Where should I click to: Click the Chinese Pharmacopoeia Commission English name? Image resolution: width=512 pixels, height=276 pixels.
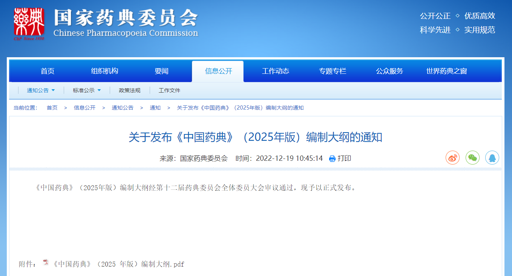pos(126,33)
